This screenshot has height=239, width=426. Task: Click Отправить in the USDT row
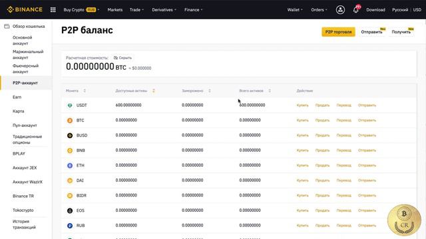point(367,105)
